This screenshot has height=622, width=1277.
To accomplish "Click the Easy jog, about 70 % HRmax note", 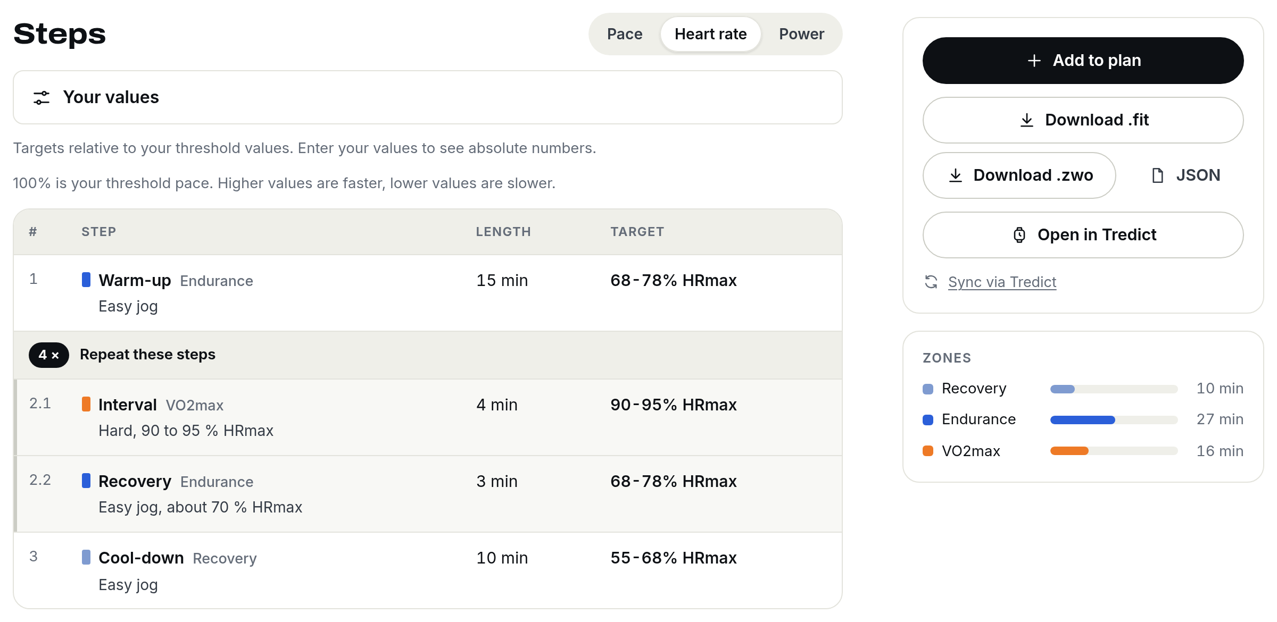I will point(200,507).
